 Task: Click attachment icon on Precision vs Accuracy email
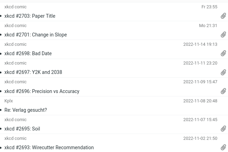223,91
